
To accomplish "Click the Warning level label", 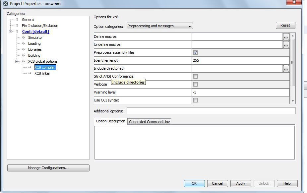I will pyautogui.click(x=105, y=93).
